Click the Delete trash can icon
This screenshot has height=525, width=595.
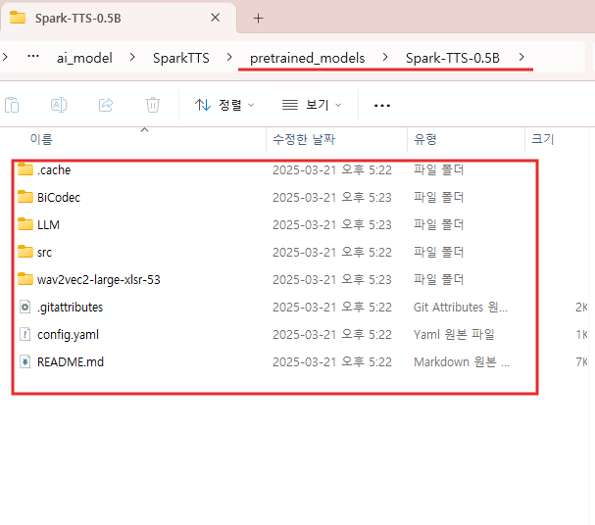click(x=153, y=105)
